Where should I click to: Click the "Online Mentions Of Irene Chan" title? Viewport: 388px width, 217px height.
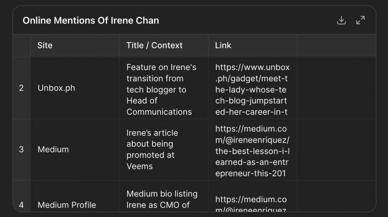tap(91, 20)
